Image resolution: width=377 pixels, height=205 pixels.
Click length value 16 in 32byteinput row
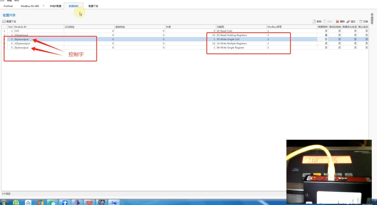(190, 35)
